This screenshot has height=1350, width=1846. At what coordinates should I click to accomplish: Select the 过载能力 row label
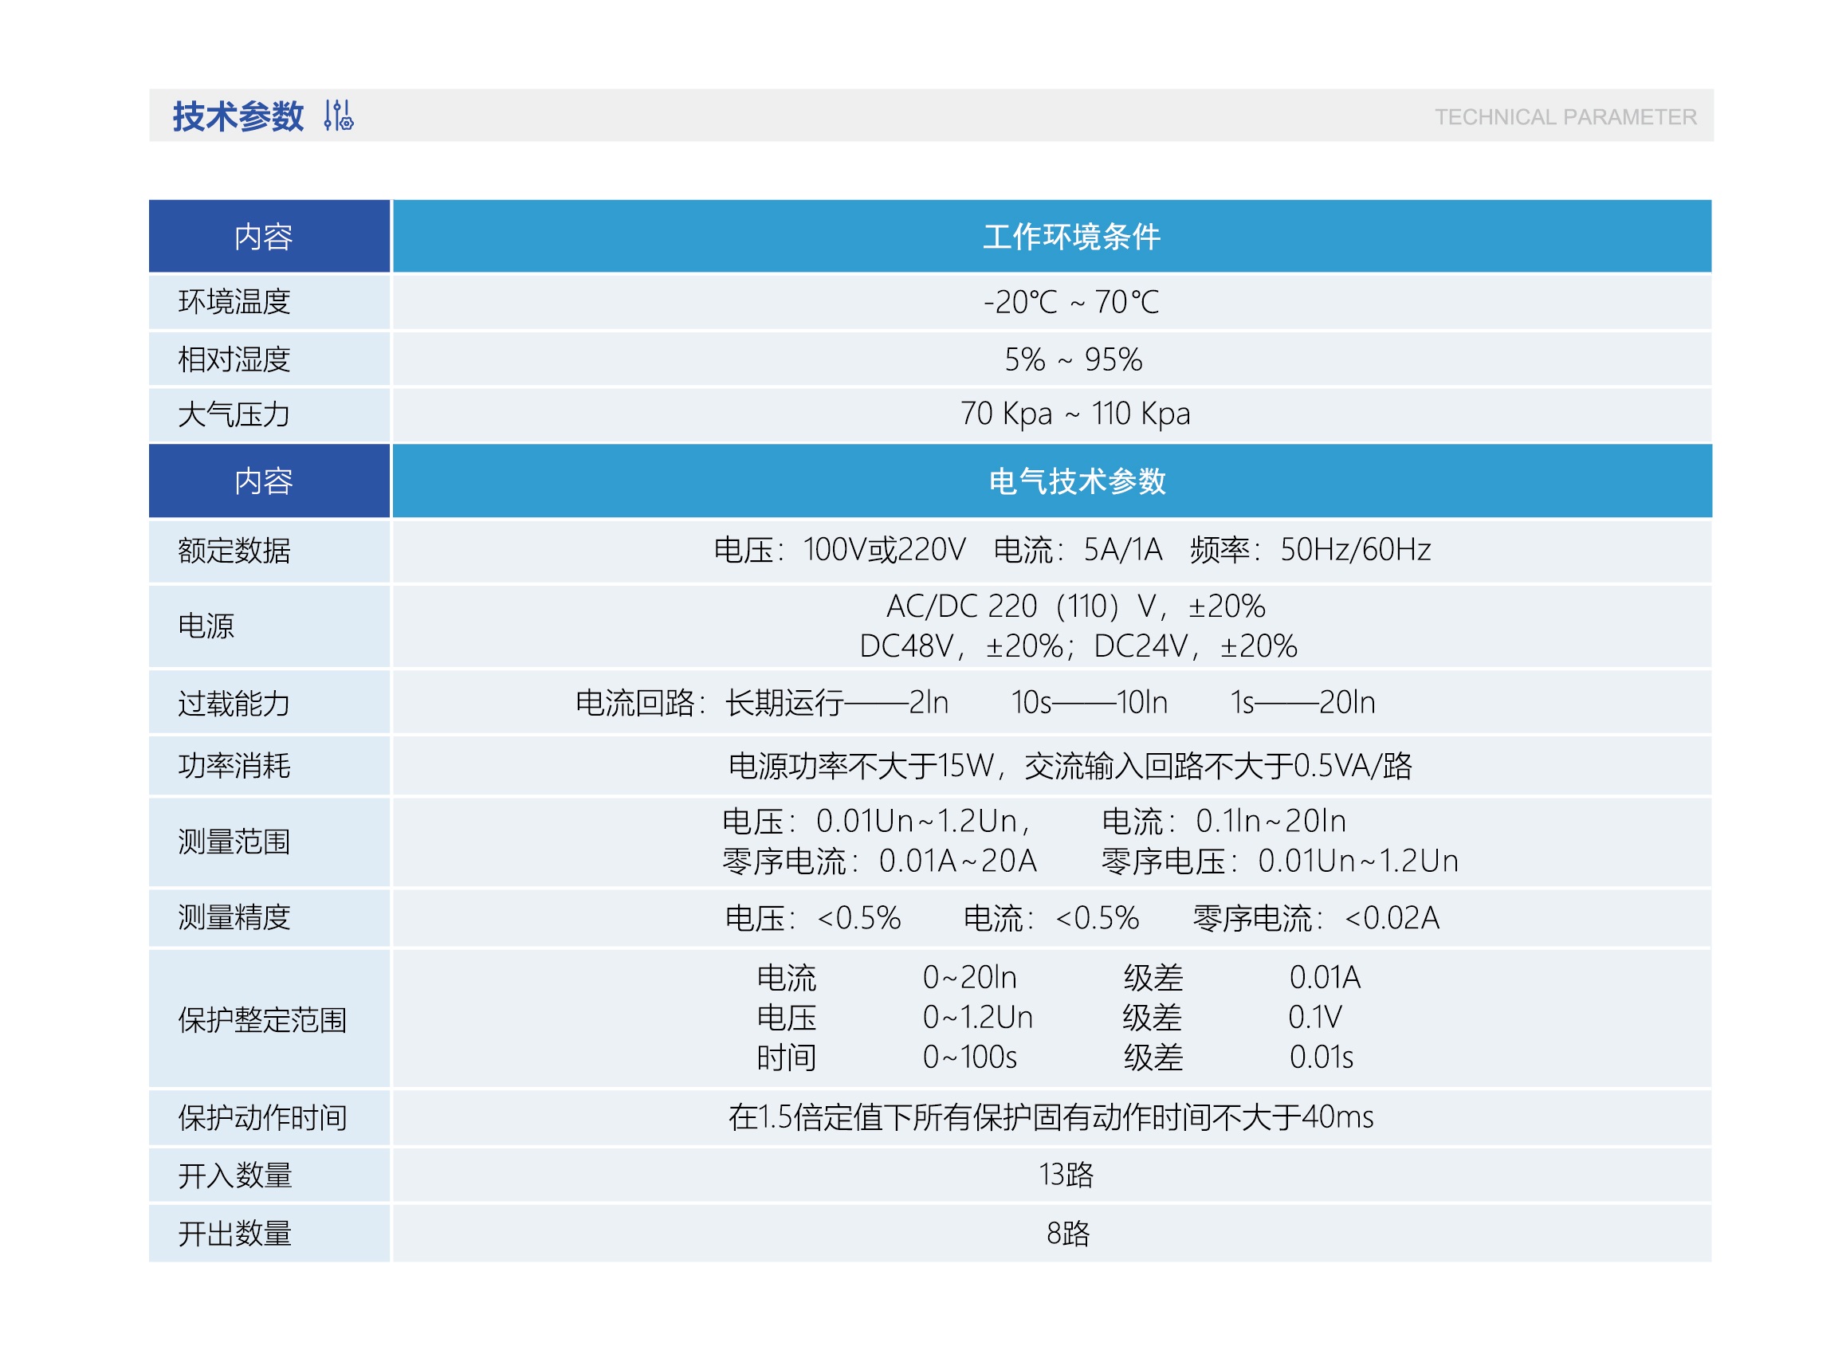pyautogui.click(x=234, y=704)
